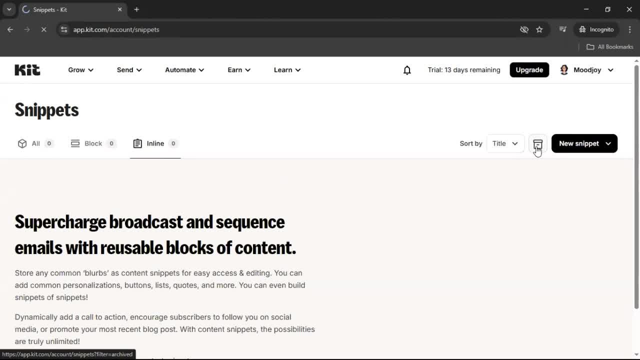The width and height of the screenshot is (640, 360).
Task: Click the All Bookmarks folder icon
Action: coord(590,46)
